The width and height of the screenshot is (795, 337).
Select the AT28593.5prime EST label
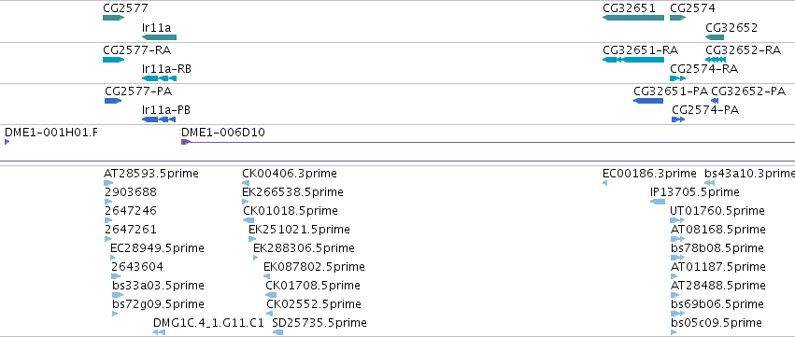tap(151, 174)
